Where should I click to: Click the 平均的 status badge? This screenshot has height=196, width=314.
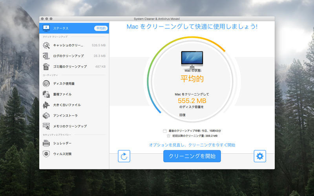101,28
